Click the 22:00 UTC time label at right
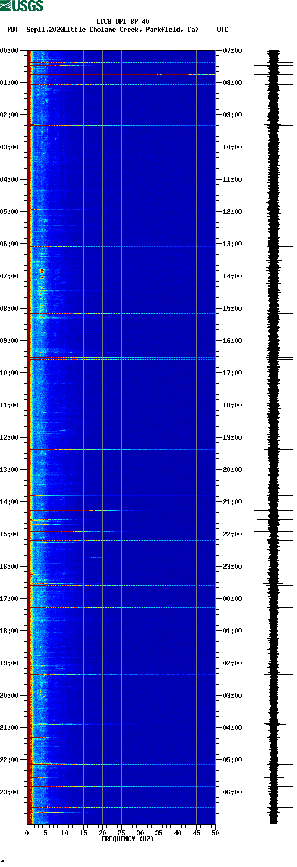 tap(232, 534)
